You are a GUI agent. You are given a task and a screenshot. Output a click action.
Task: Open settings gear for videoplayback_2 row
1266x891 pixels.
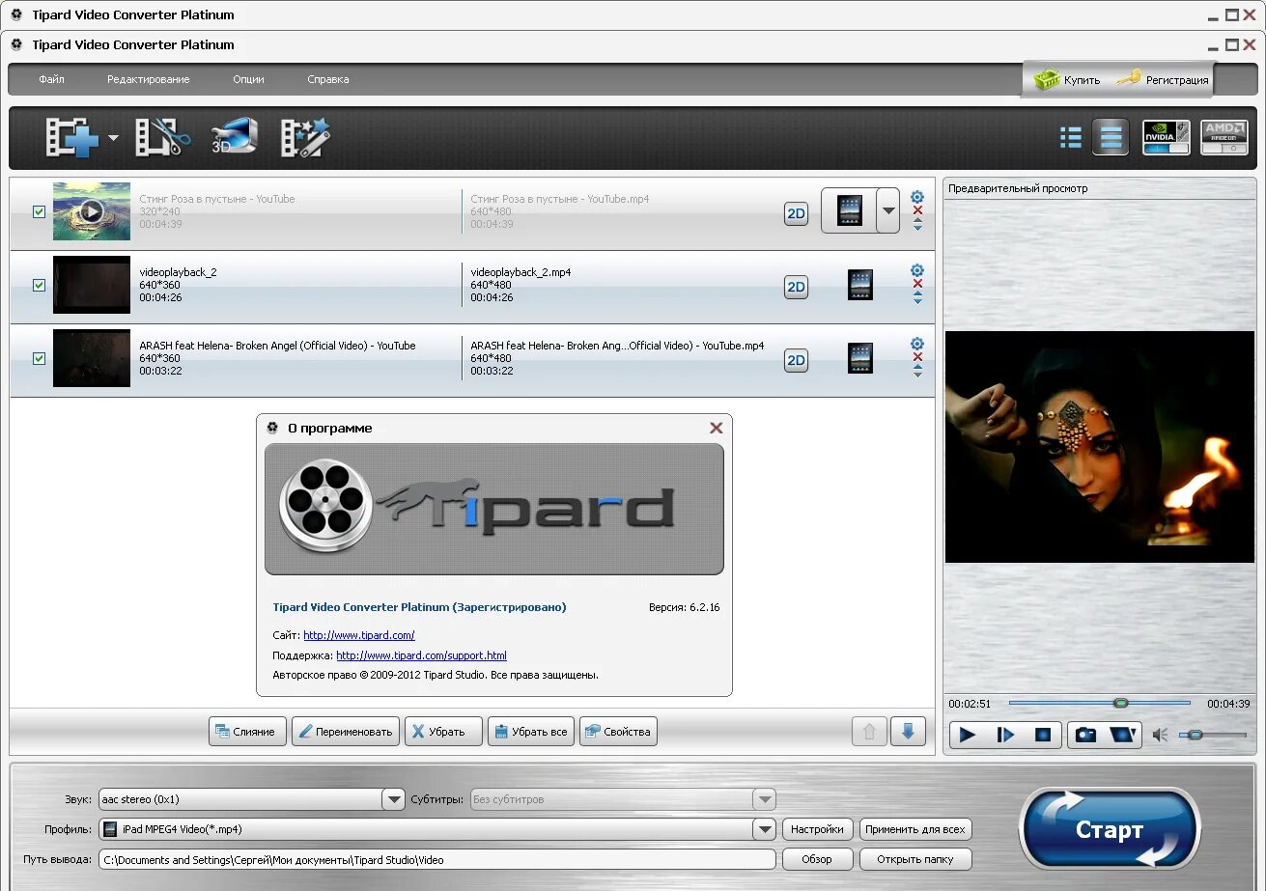917,270
